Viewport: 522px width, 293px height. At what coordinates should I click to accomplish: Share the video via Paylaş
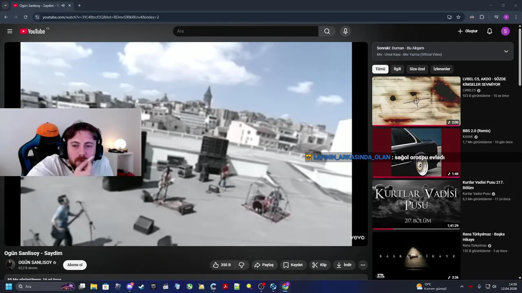264,265
